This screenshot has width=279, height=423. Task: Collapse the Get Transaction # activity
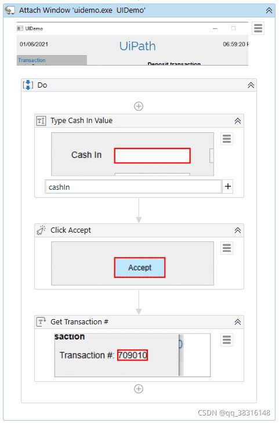pos(237,322)
